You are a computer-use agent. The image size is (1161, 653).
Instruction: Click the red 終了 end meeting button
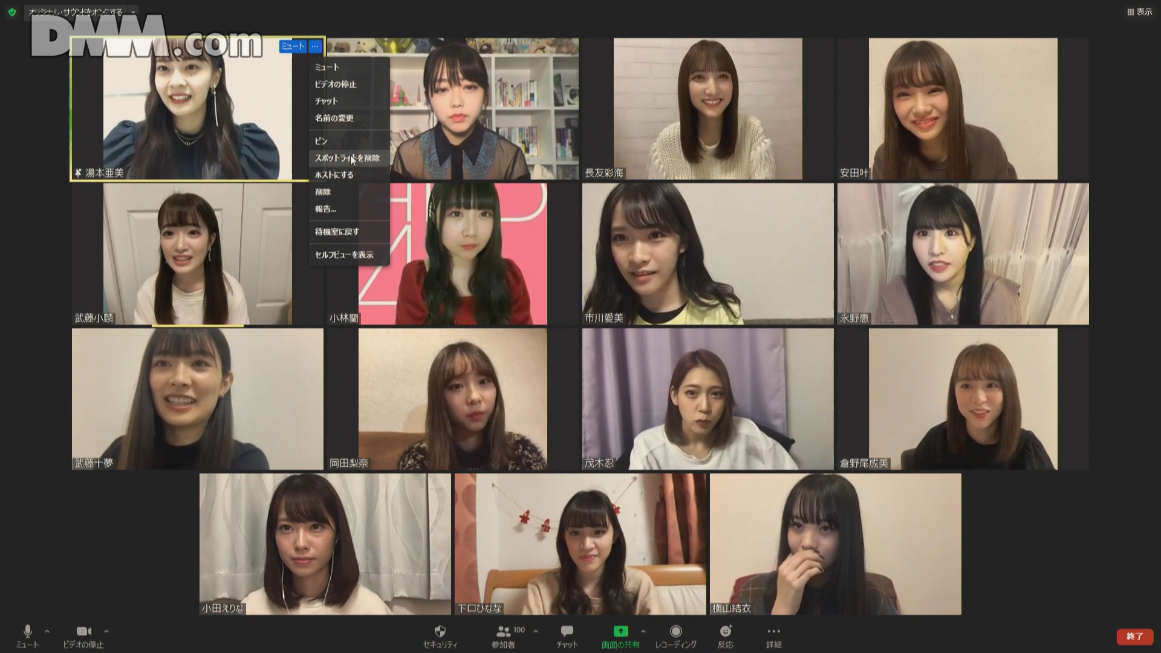[x=1134, y=636]
